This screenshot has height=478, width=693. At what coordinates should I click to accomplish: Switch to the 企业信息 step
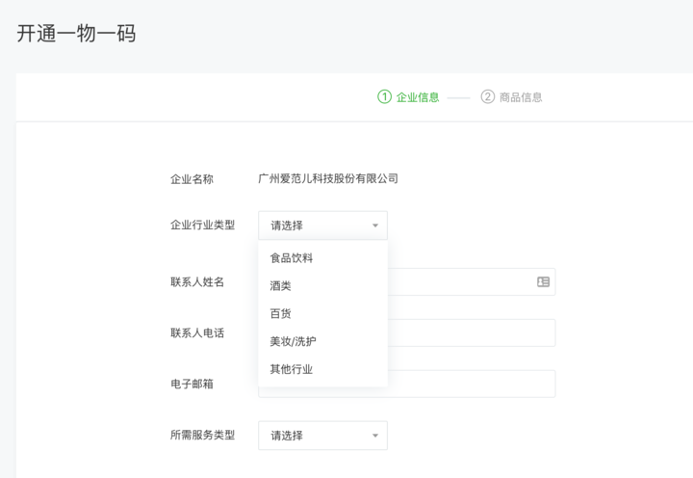click(418, 97)
